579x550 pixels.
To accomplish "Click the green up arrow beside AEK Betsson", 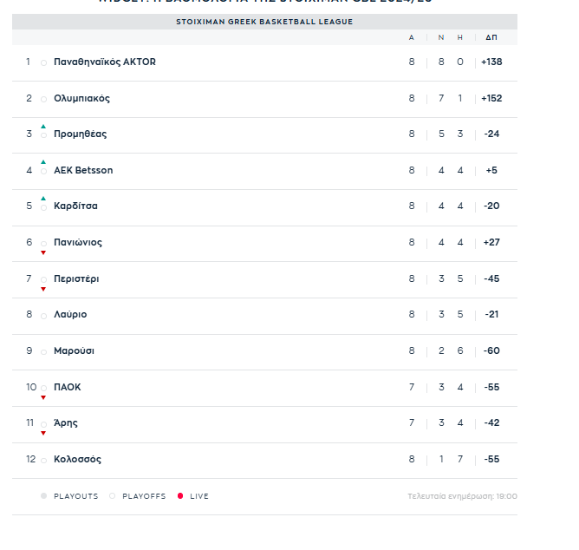I will click(43, 162).
